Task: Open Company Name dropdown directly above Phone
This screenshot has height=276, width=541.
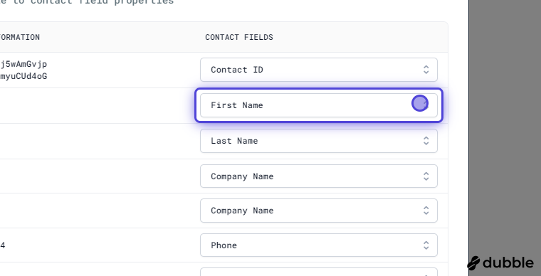Action: (x=319, y=211)
